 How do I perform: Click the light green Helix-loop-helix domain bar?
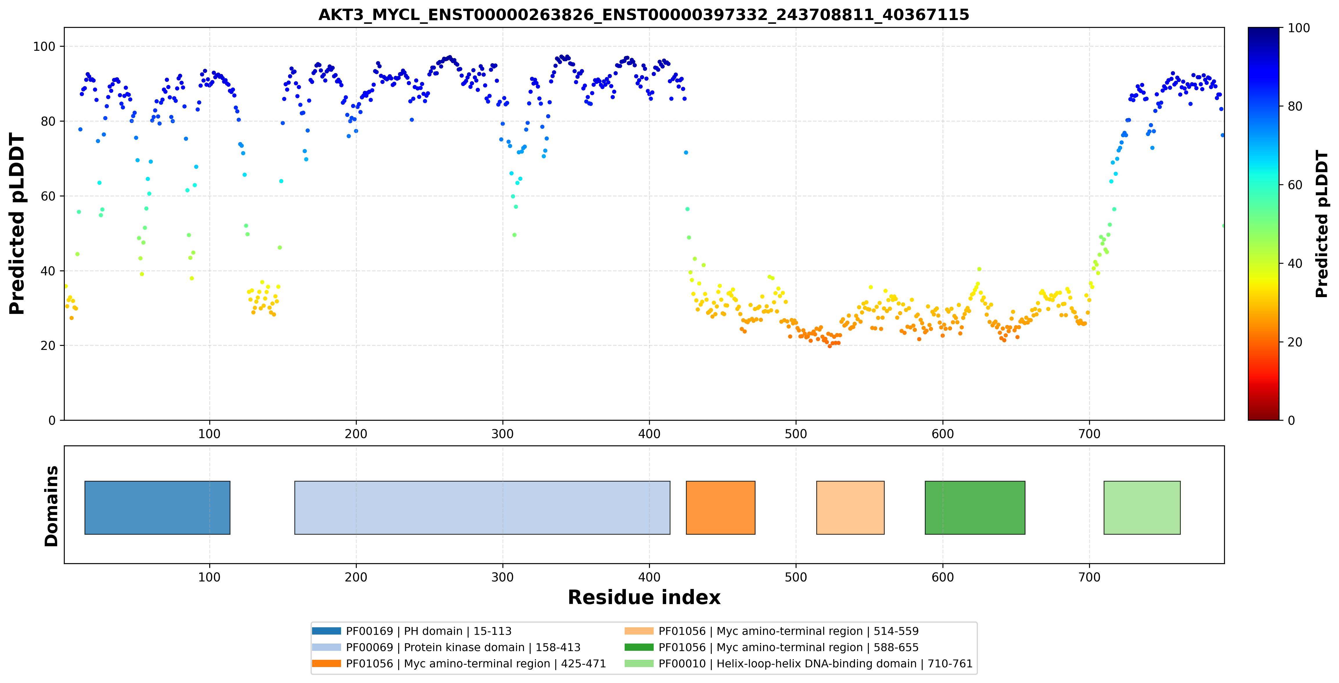(1142, 507)
